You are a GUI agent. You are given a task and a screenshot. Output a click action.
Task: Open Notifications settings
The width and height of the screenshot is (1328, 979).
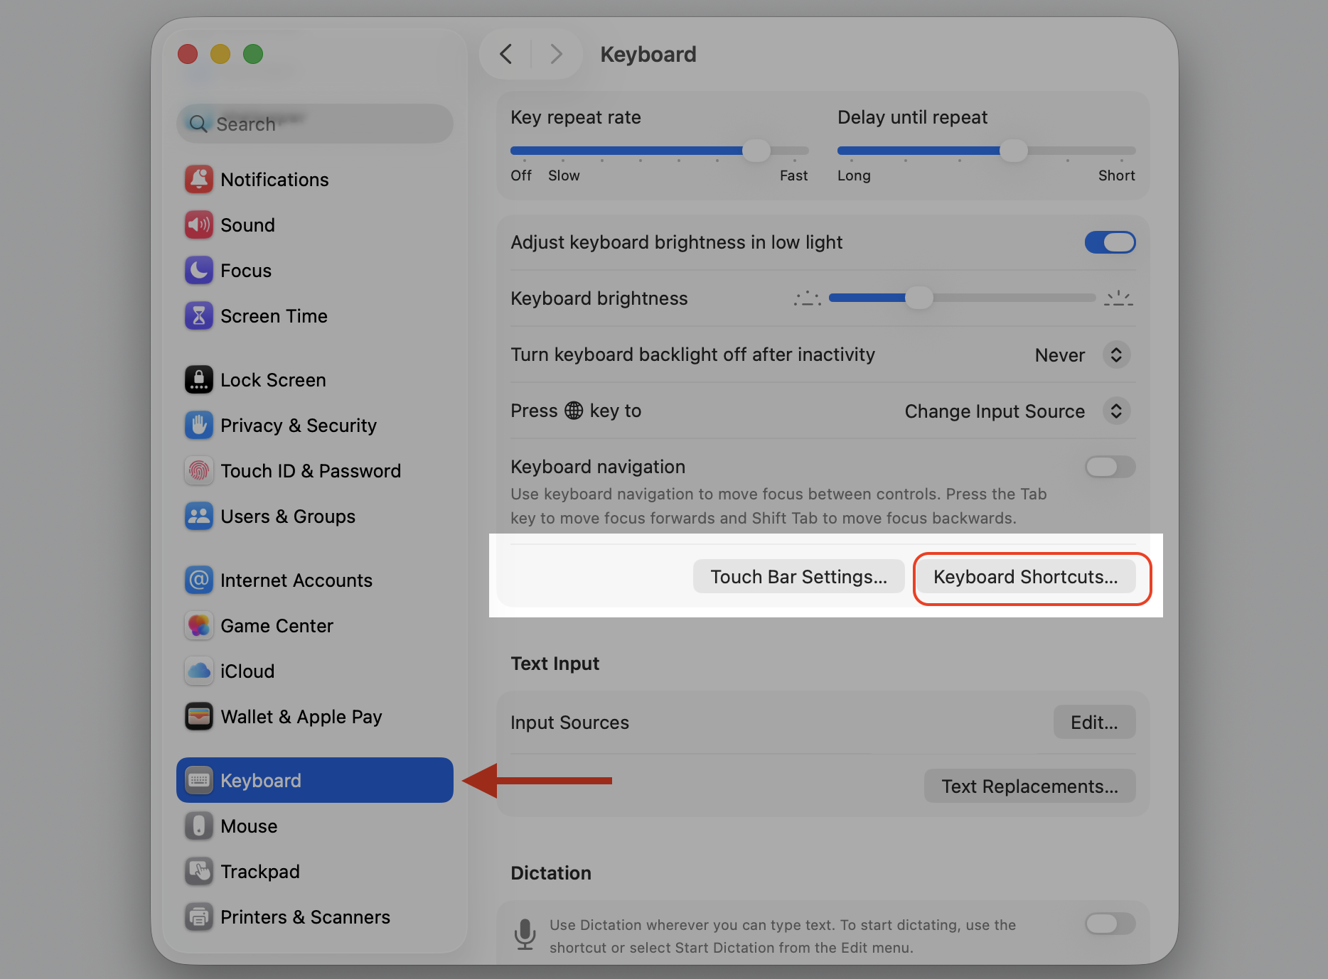point(315,180)
